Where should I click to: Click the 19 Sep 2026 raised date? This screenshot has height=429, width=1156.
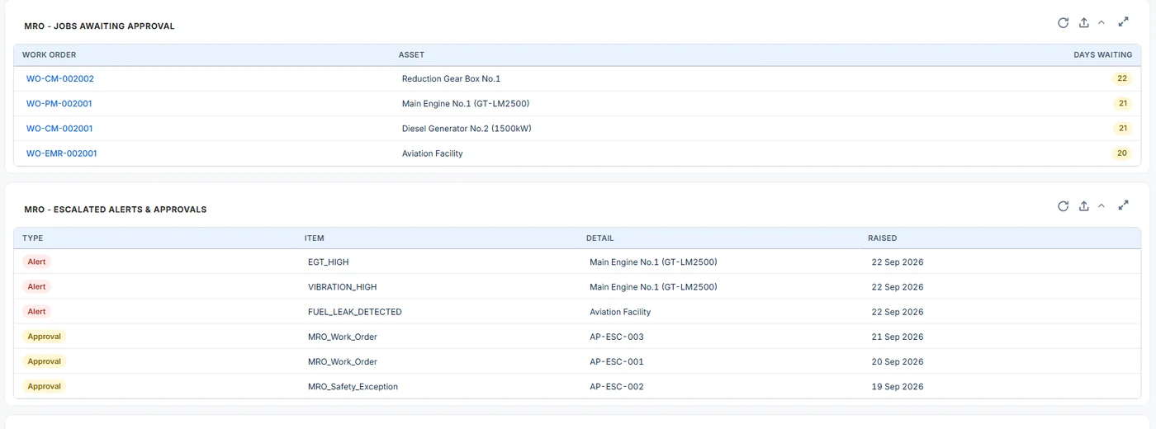coord(897,386)
